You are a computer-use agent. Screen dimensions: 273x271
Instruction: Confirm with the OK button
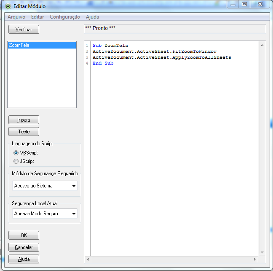tap(24, 235)
